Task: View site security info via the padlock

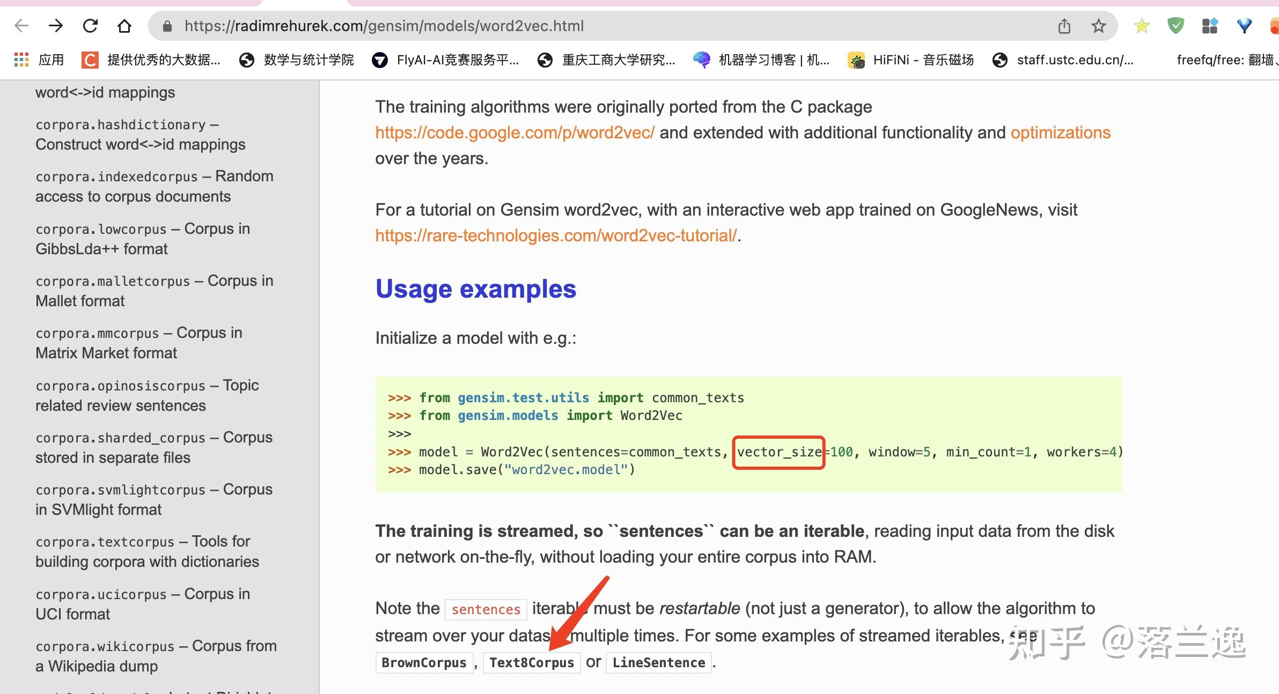Action: (167, 25)
